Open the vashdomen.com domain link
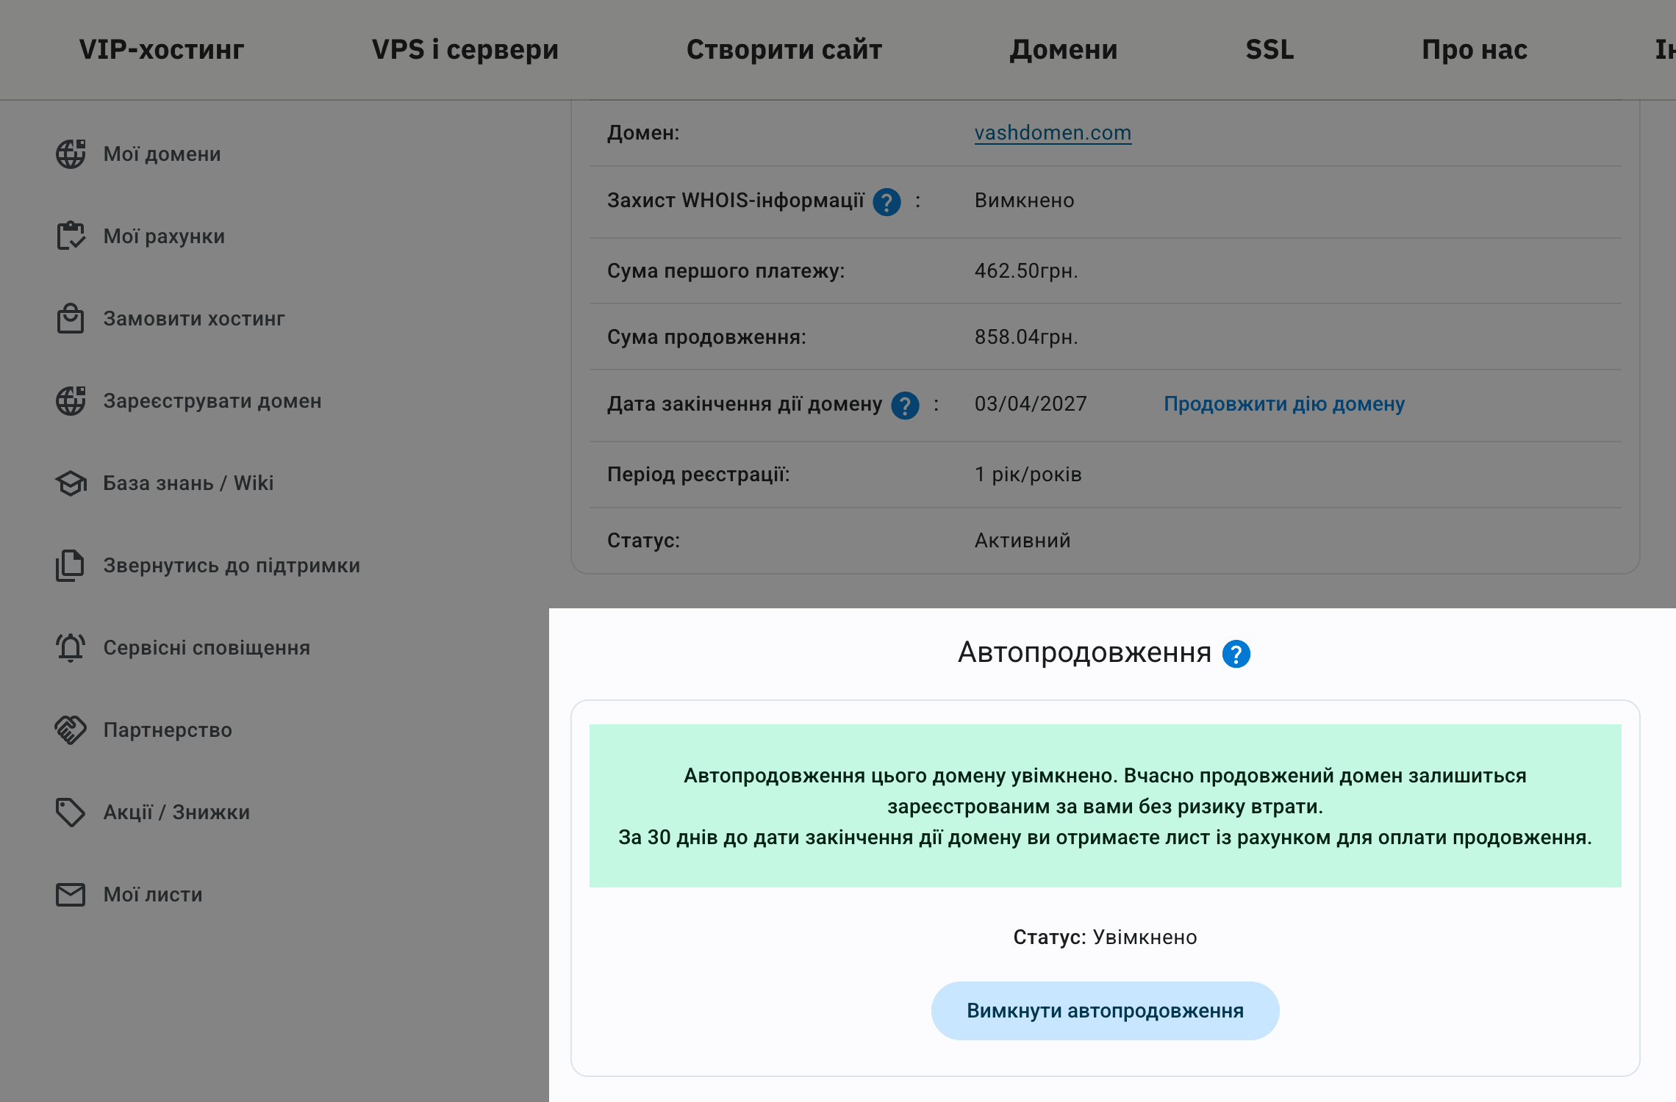This screenshot has width=1676, height=1102. click(x=1053, y=133)
